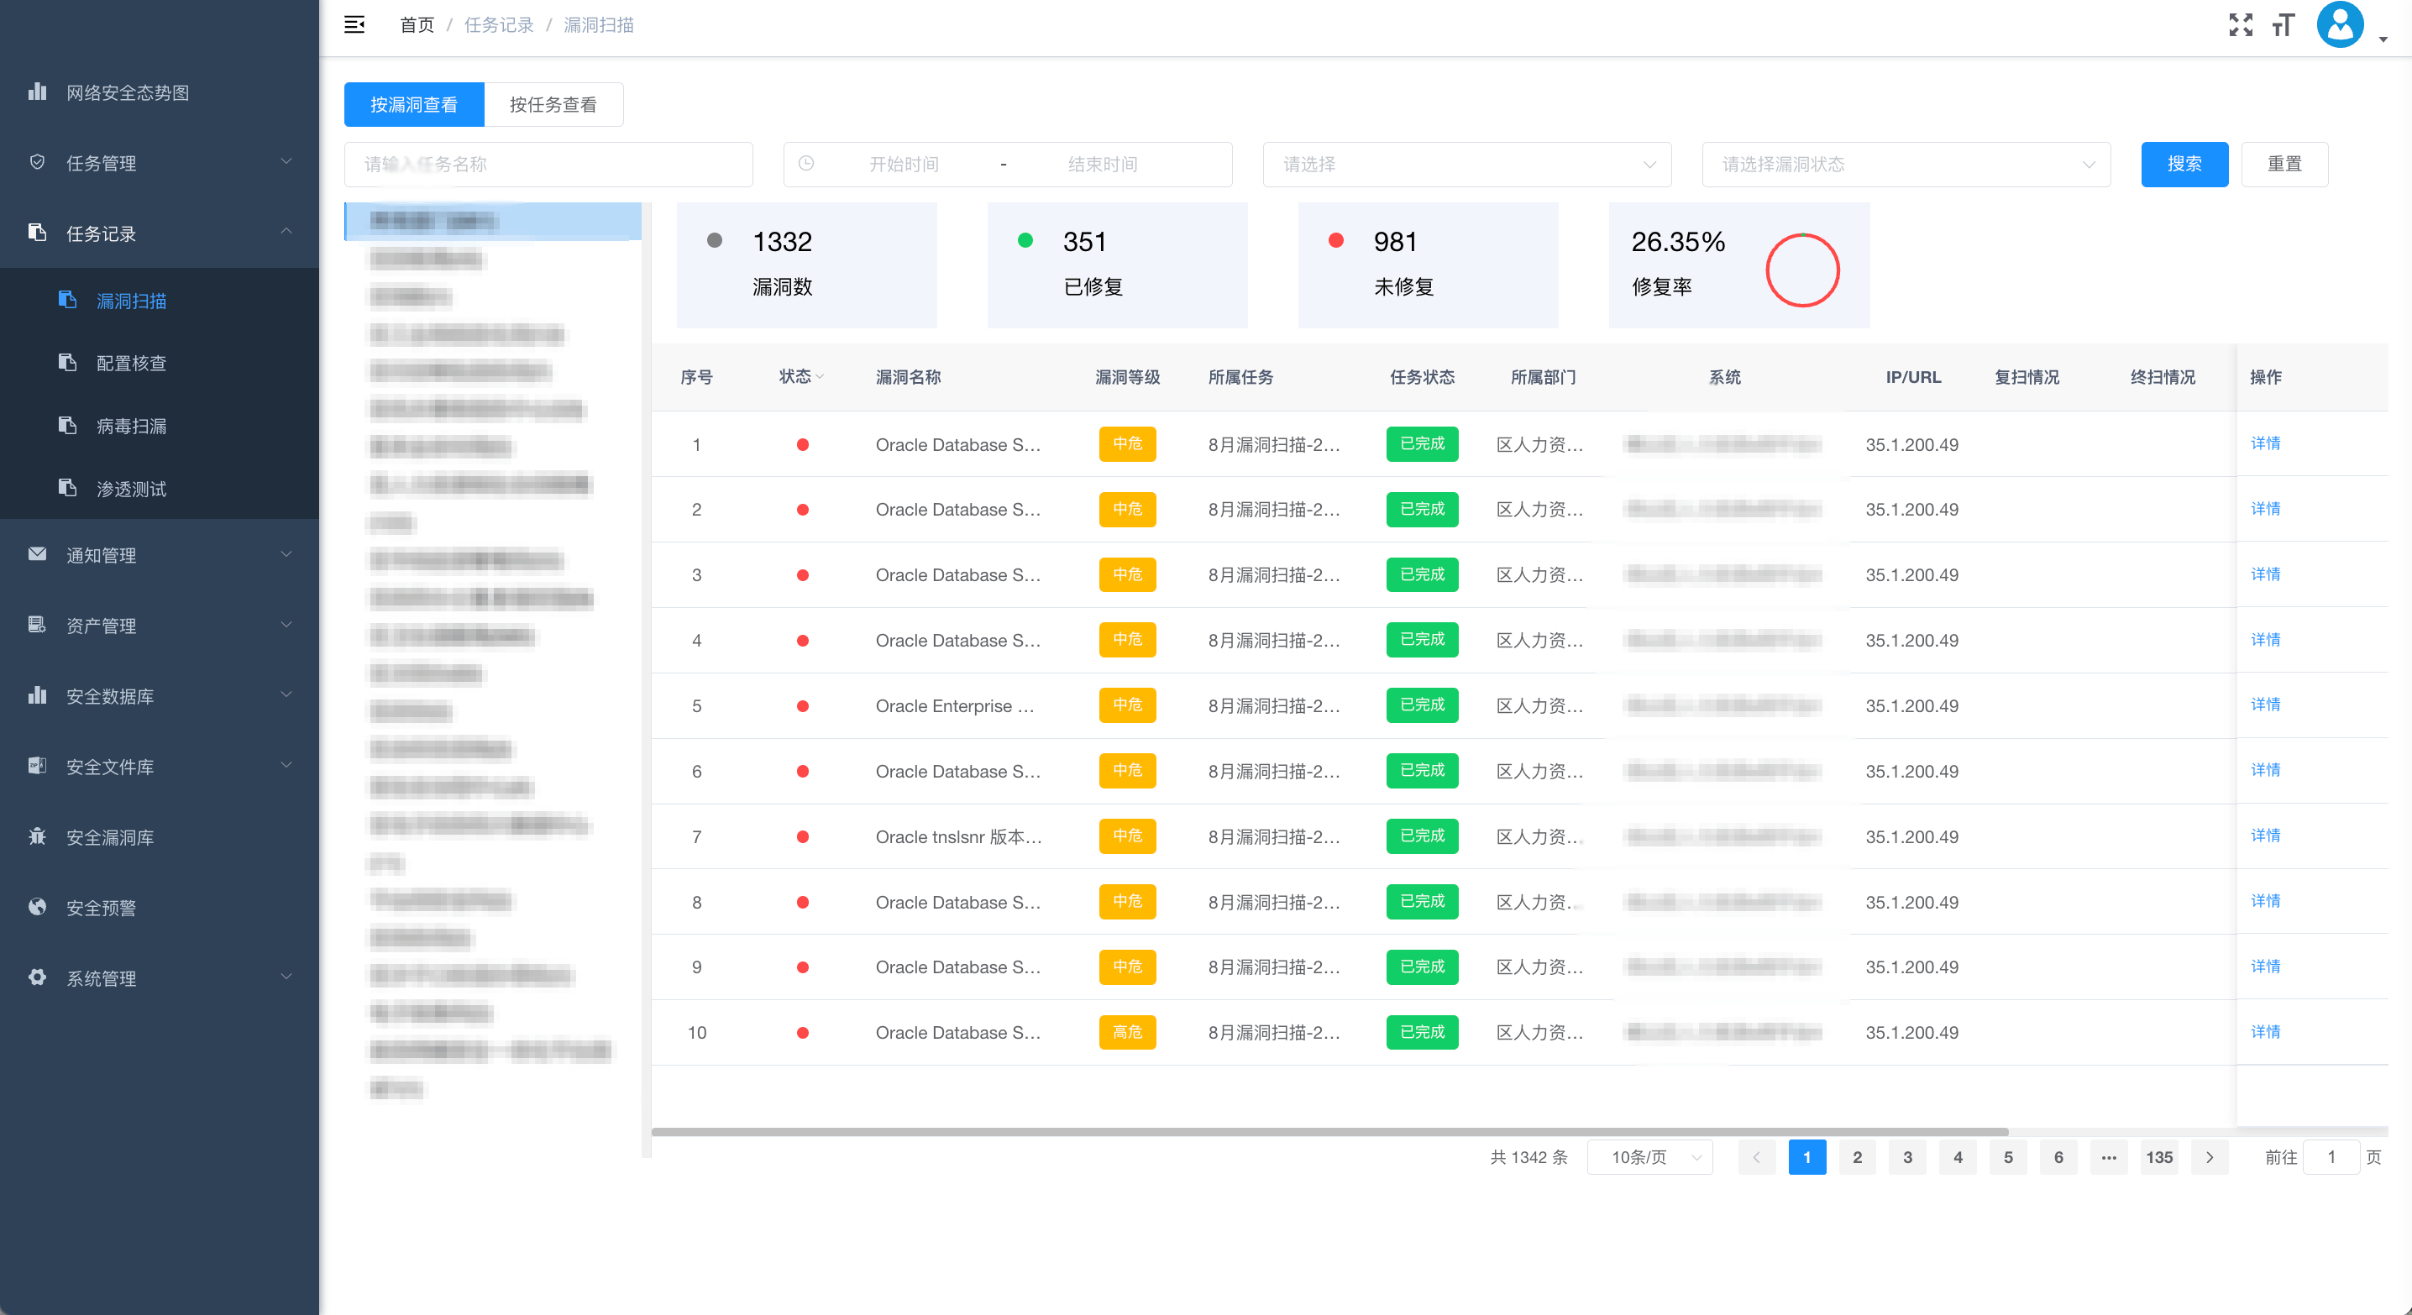This screenshot has height=1315, width=2412.
Task: Click the sidebar collapse hamburger icon
Action: point(354,25)
